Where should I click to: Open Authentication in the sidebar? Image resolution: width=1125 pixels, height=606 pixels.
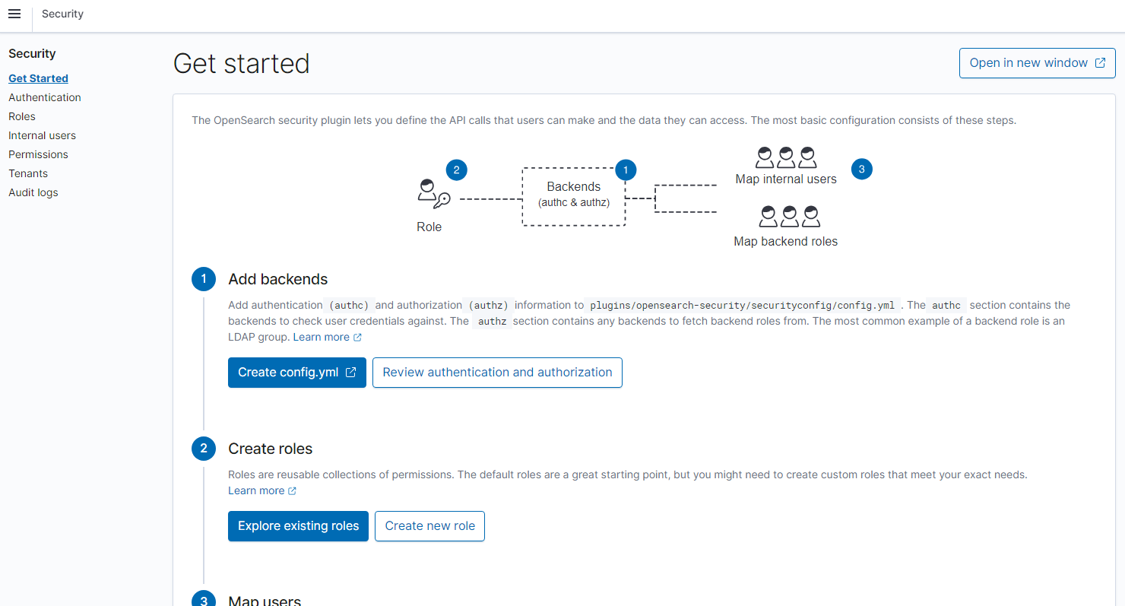pyautogui.click(x=45, y=97)
